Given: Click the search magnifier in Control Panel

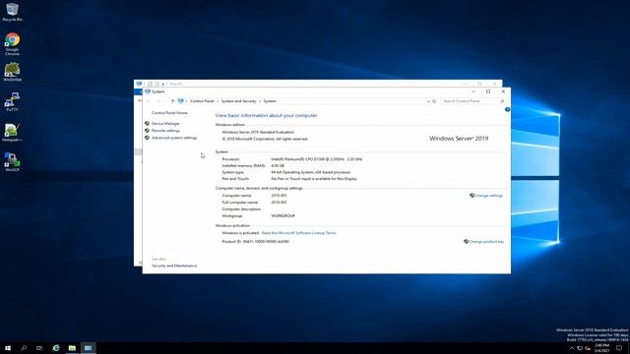Looking at the screenshot, I should pyautogui.click(x=502, y=101).
